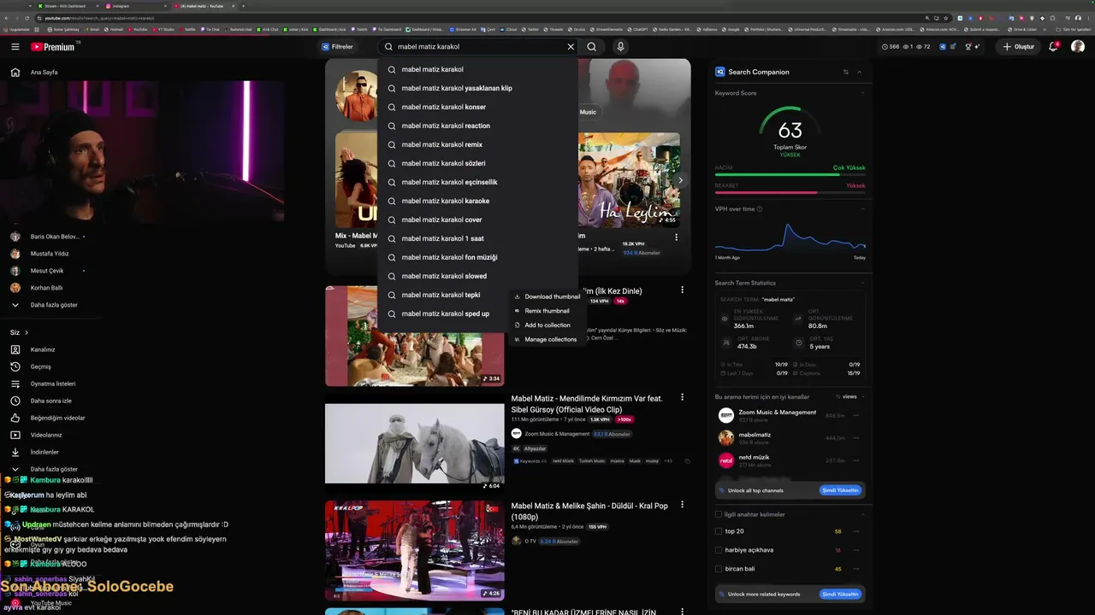Choose suggestion mabel matiz karakol sözleri

tap(477, 163)
